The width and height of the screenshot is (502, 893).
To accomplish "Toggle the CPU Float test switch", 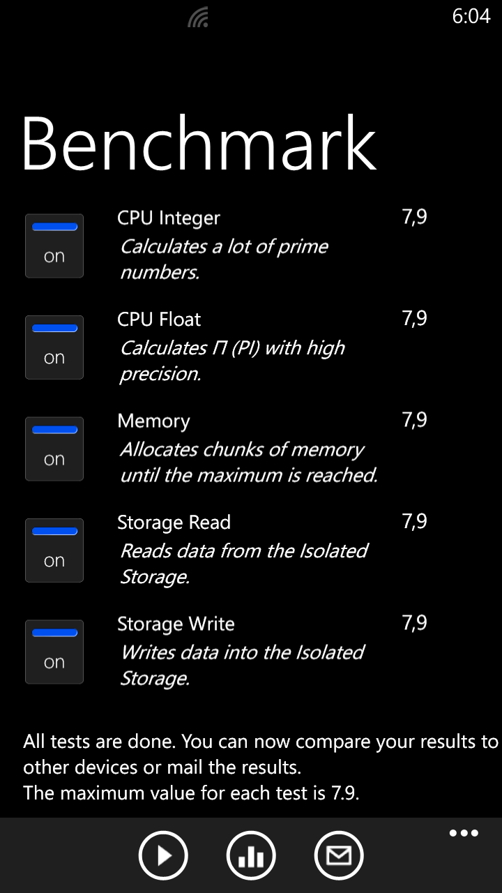I will 54,347.
